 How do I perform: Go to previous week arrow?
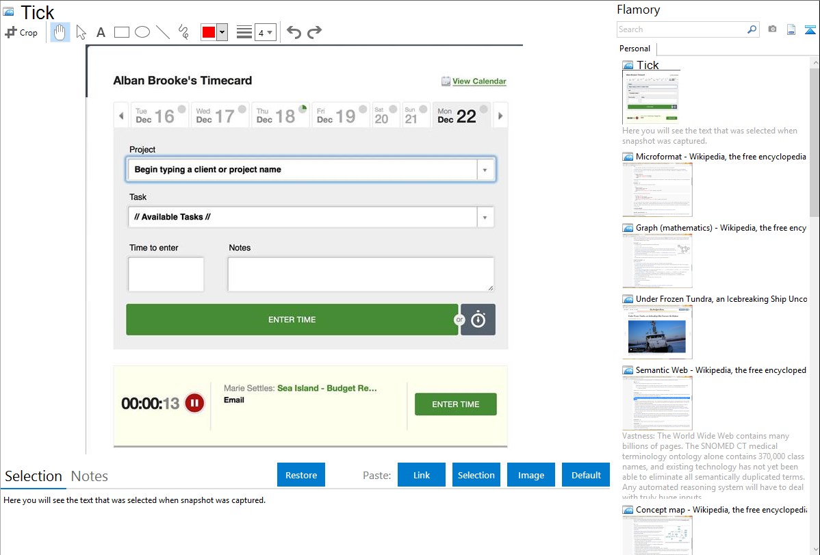121,116
